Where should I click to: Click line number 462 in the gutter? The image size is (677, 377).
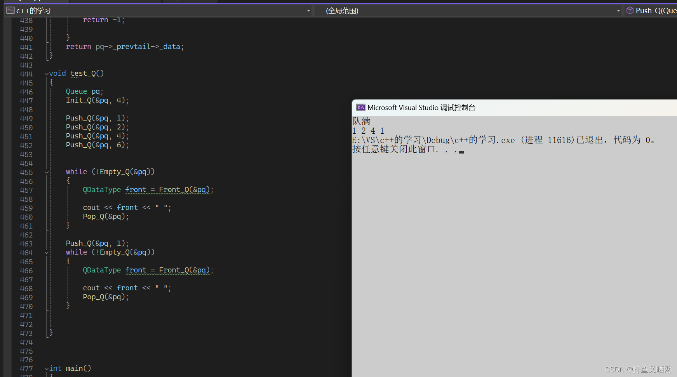(x=26, y=235)
